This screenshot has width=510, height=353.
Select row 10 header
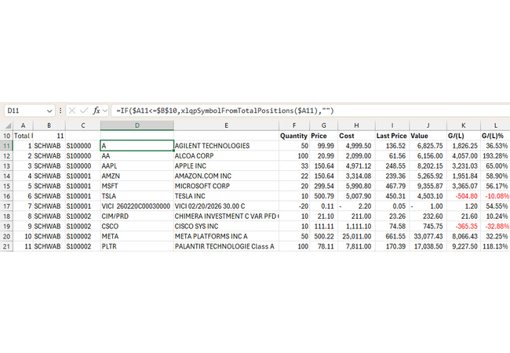tap(6, 136)
